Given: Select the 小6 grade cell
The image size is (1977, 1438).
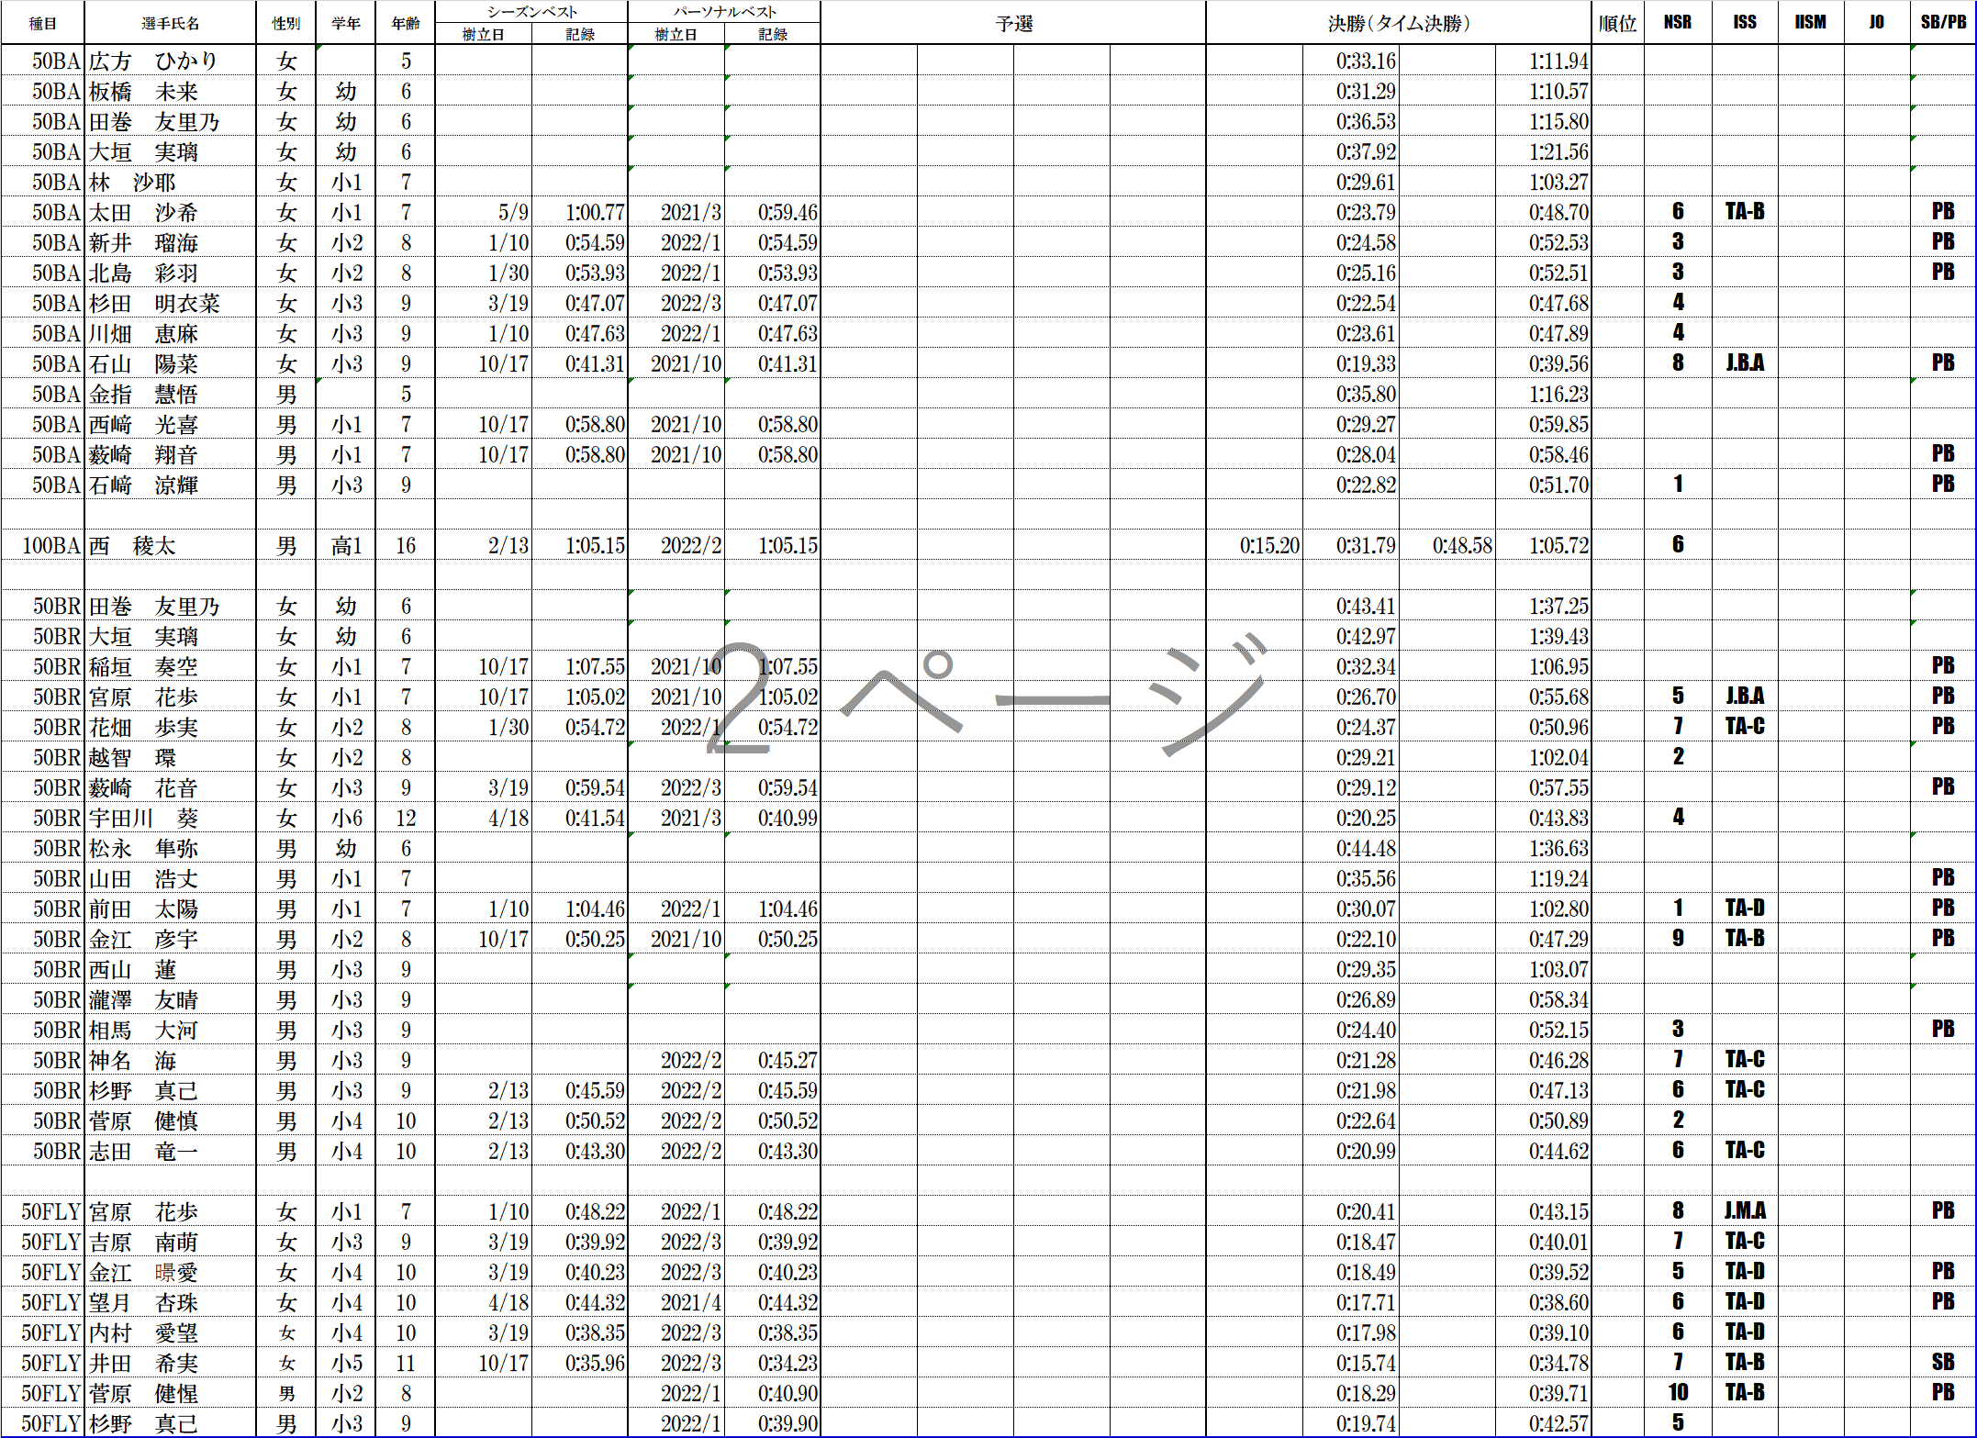Looking at the screenshot, I should (x=346, y=818).
